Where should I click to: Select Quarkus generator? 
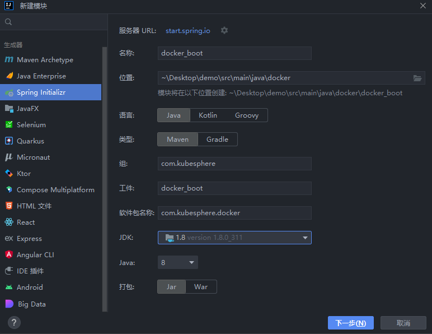(51, 141)
